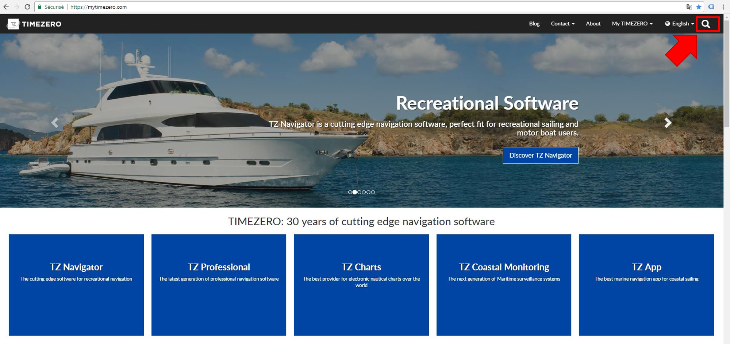Open the About page
This screenshot has width=730, height=344.
tap(593, 24)
